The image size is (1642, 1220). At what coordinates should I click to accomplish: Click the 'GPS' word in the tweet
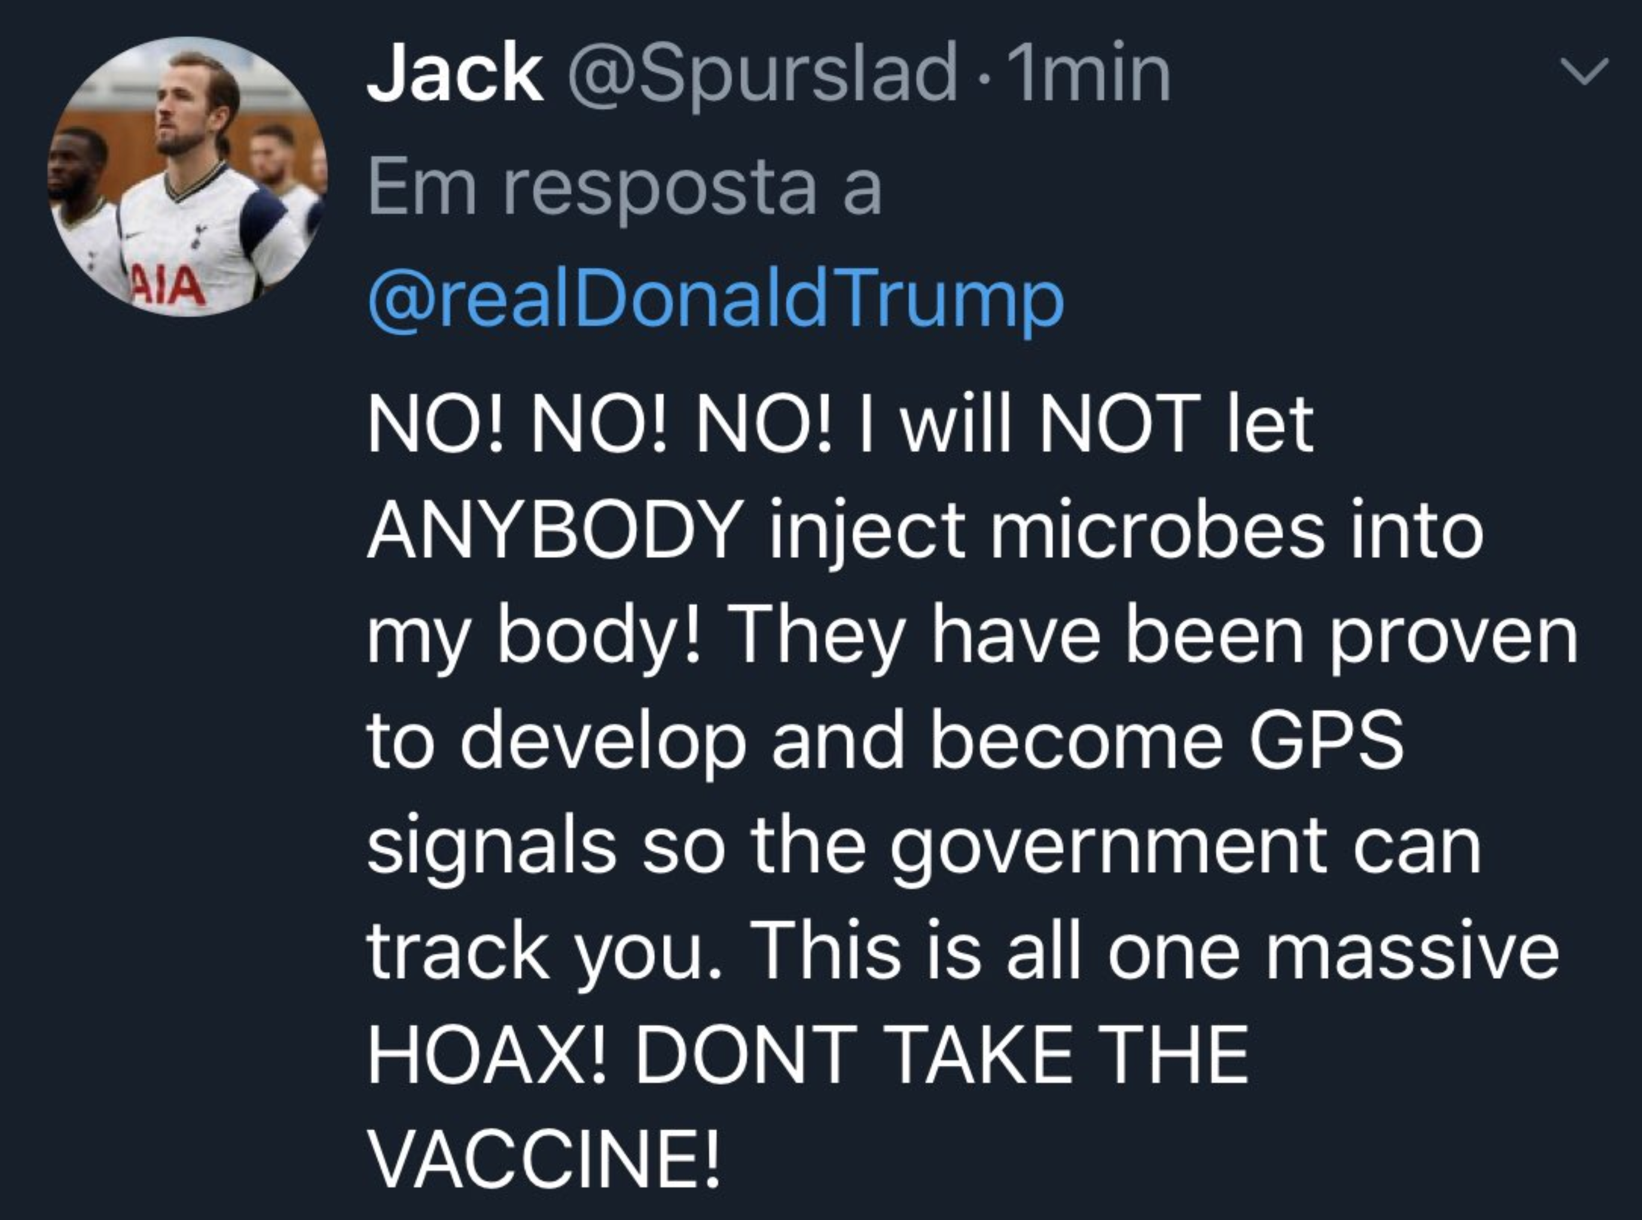1325,740
